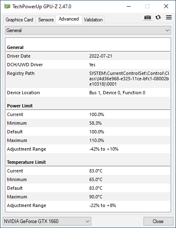Open the Sensors tab
Image resolution: width=176 pixels, height=228 pixels.
(x=46, y=20)
